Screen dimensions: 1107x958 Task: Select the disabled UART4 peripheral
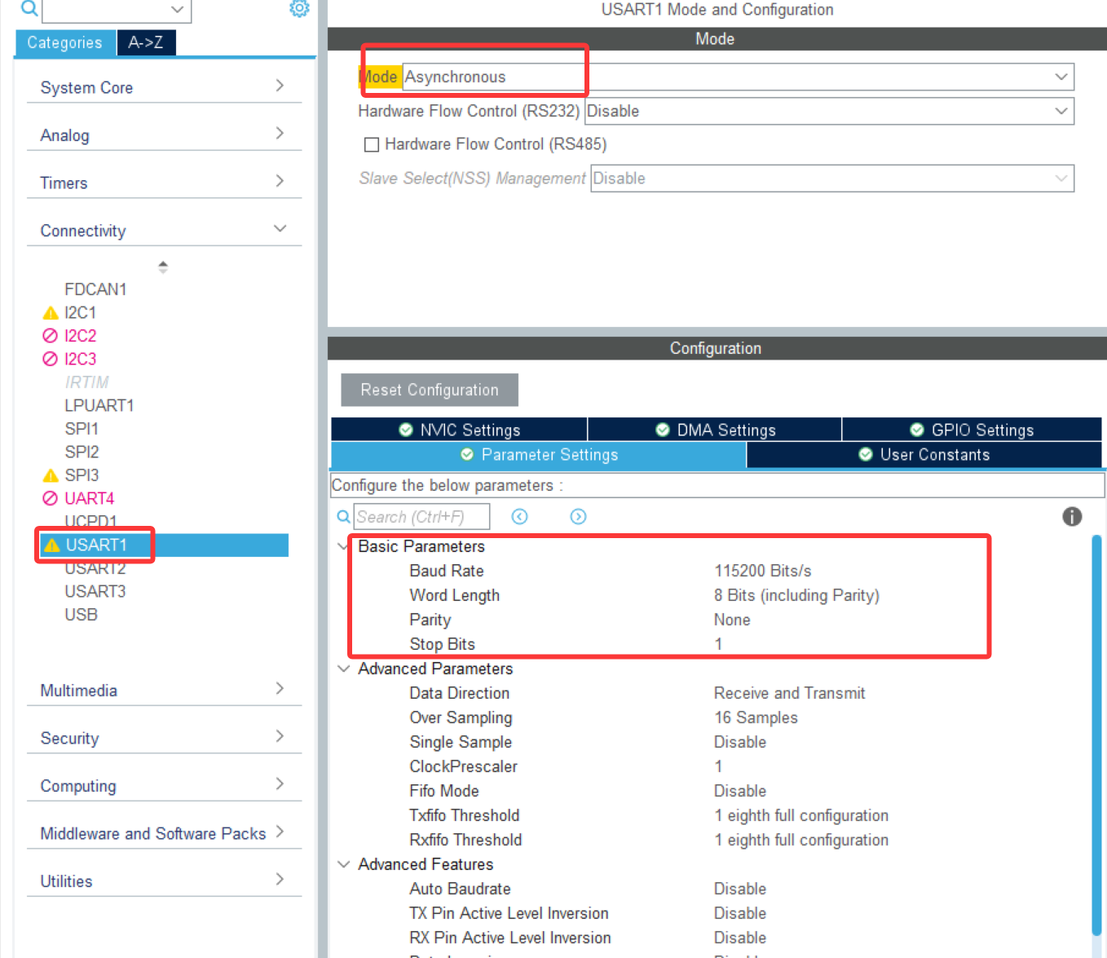(x=89, y=498)
